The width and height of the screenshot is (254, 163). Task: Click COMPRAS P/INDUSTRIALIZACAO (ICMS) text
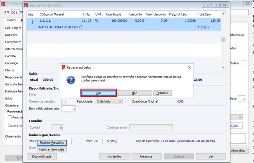point(188,141)
